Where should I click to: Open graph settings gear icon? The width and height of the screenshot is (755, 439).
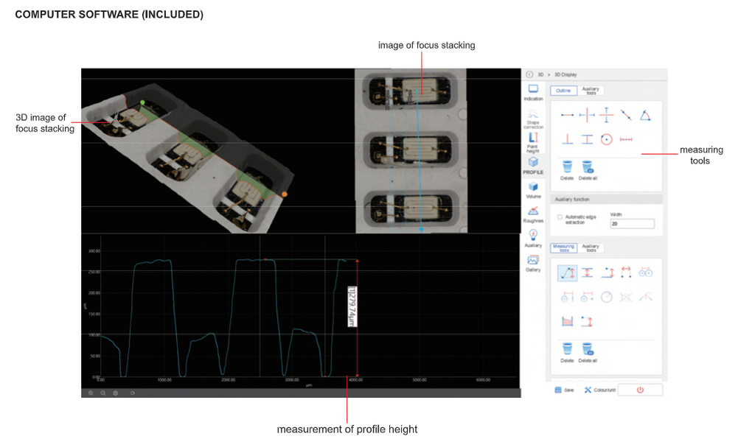(116, 393)
